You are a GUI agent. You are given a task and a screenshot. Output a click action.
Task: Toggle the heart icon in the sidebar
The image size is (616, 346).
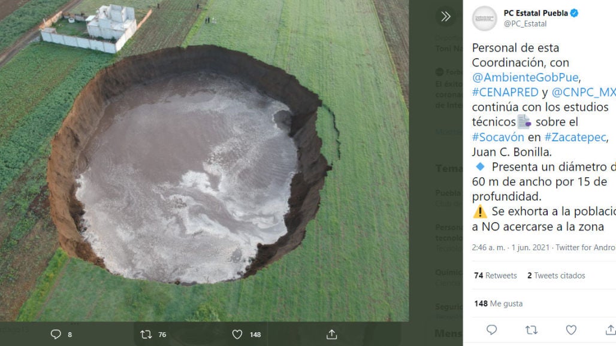pyautogui.click(x=571, y=330)
